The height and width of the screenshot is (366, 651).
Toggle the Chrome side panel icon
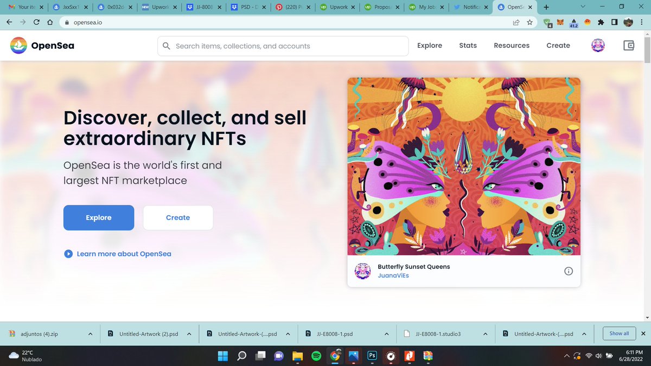pos(614,22)
